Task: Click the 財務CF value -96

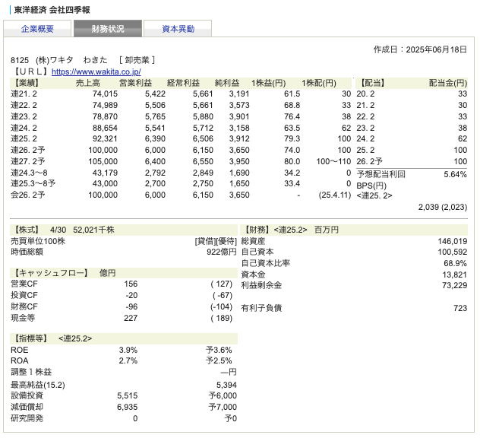Action: tap(131, 306)
